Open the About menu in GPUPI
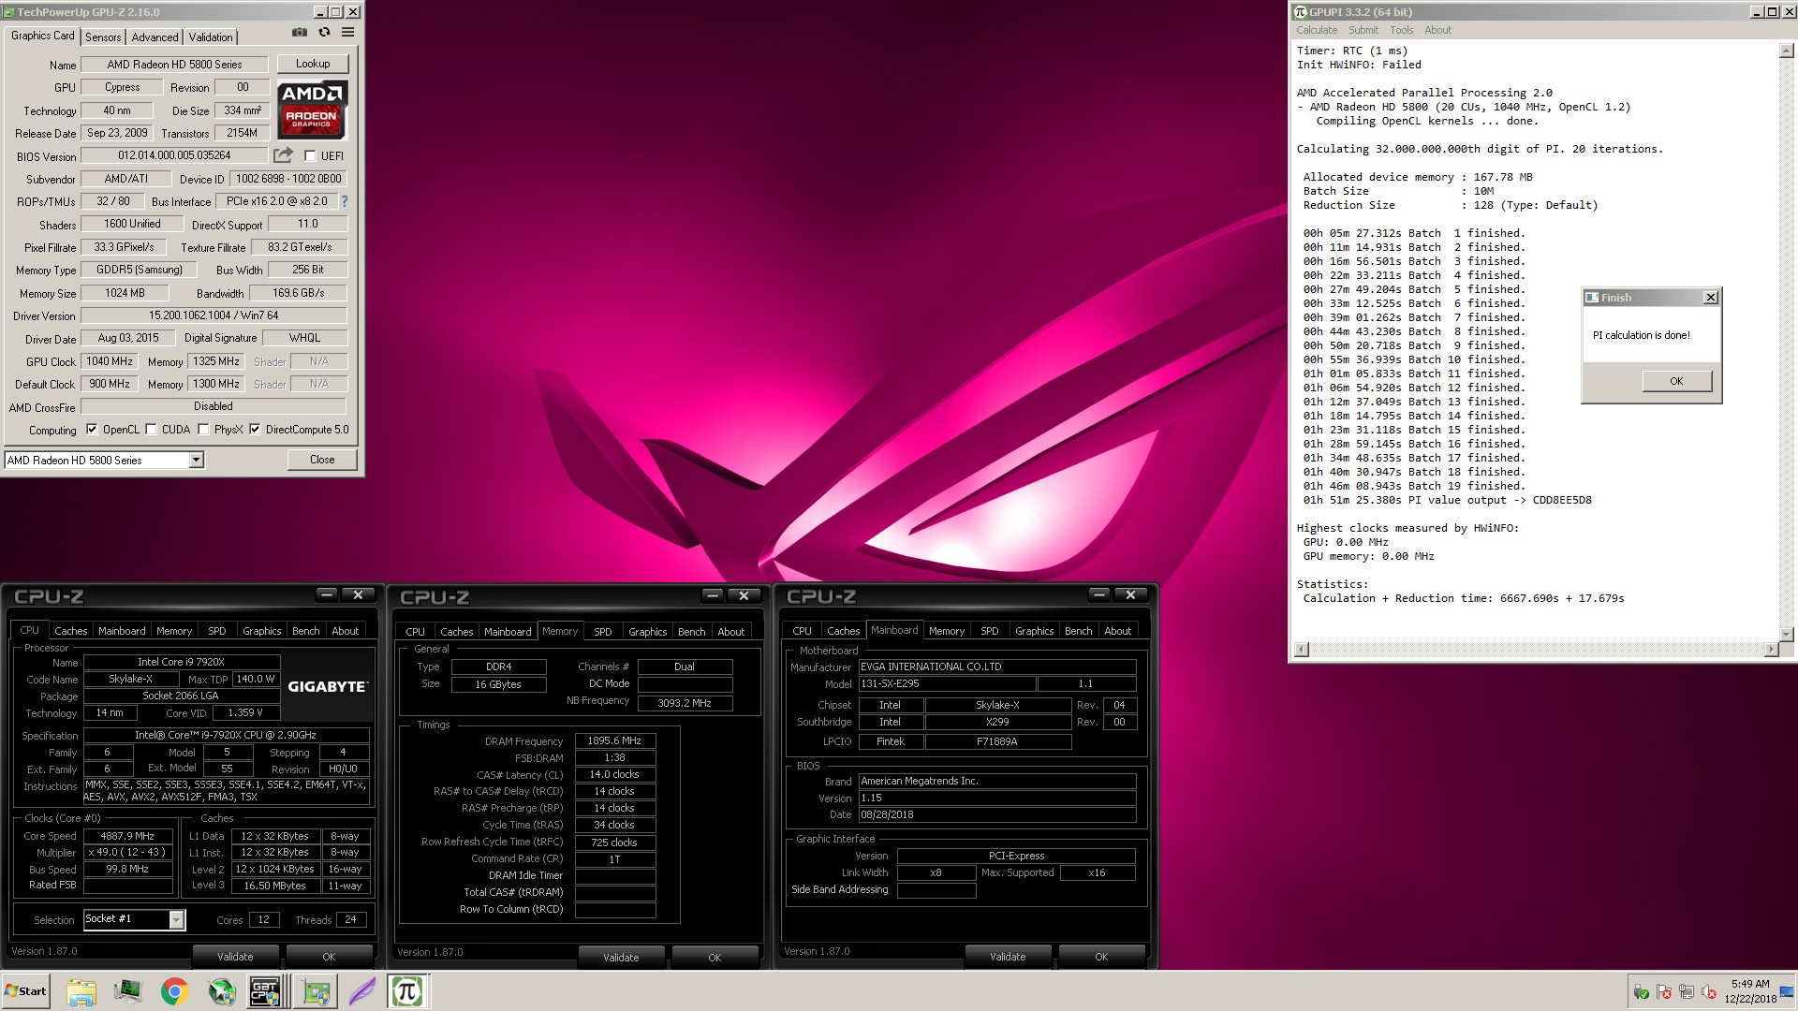Screen dimensions: 1798x1011 (x=1437, y=30)
